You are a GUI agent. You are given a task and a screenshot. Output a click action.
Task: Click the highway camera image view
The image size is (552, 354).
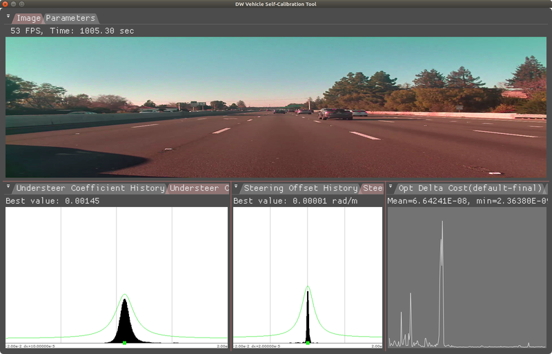coord(276,107)
